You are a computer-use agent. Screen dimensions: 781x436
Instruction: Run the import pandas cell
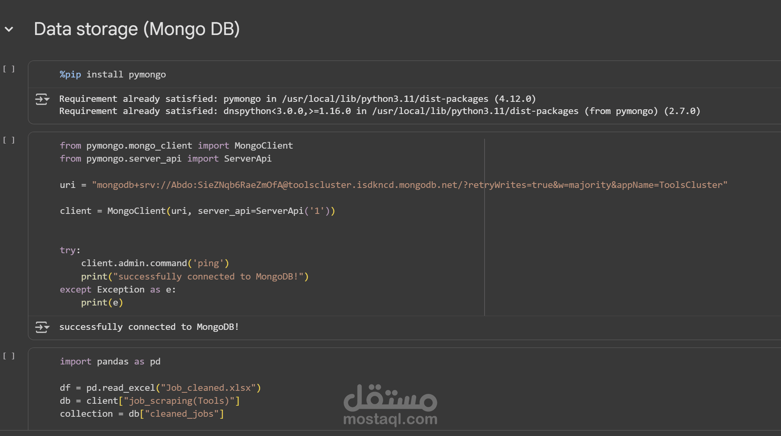(x=9, y=356)
